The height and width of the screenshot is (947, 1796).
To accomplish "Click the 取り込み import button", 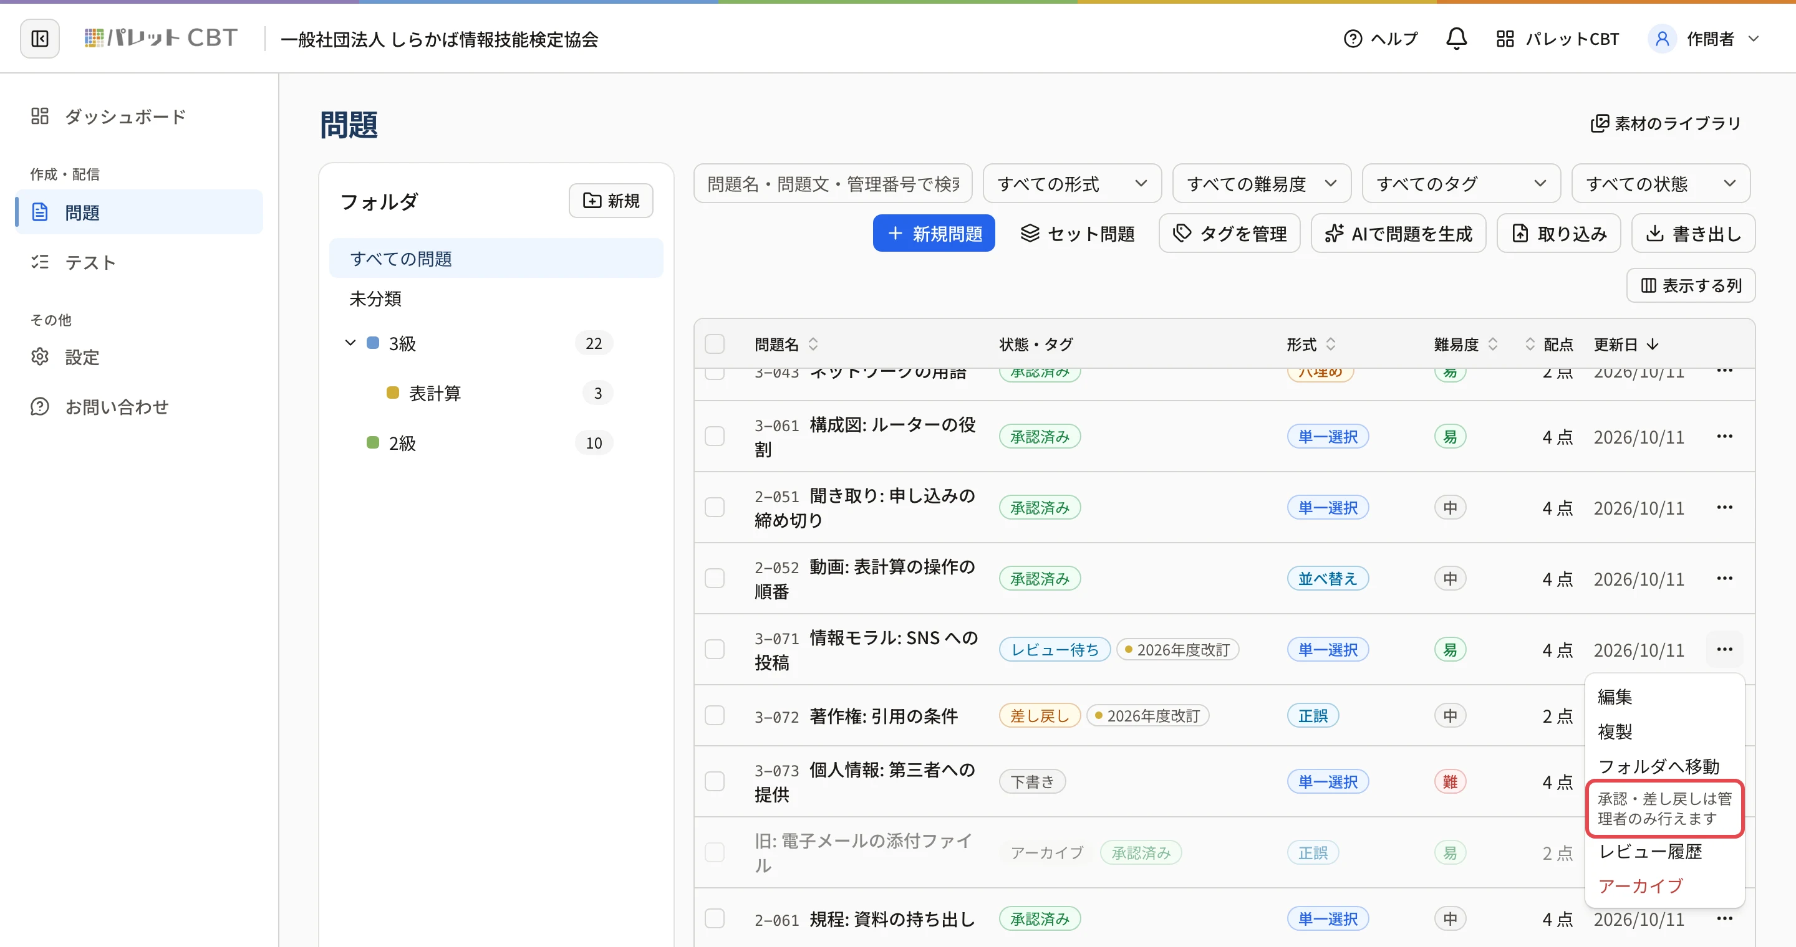I will tap(1558, 233).
